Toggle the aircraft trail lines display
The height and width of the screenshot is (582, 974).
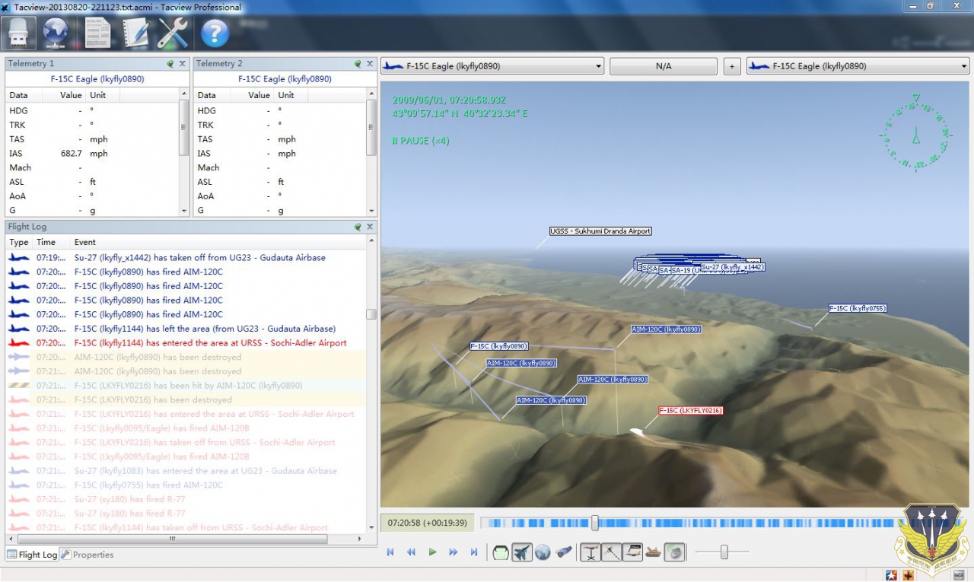[612, 552]
